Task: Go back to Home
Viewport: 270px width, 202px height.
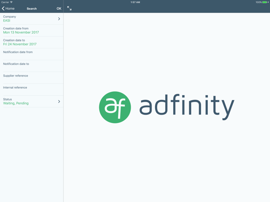Action: (8, 8)
